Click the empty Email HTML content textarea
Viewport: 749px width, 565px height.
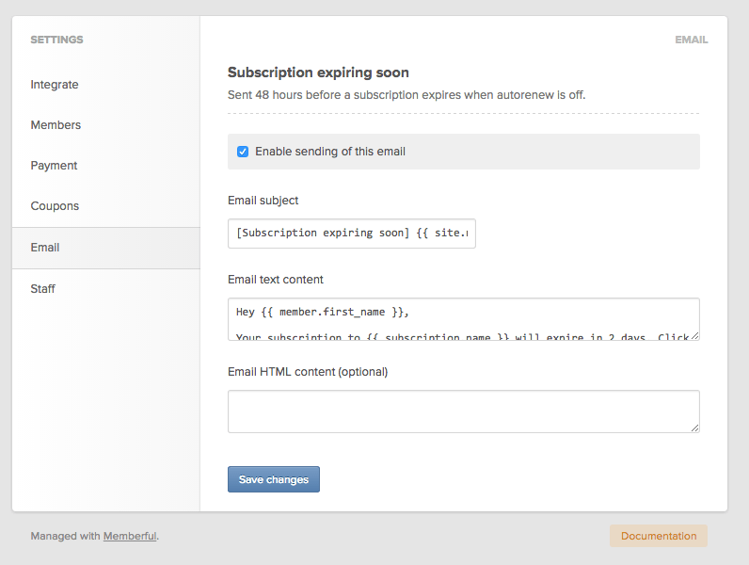click(463, 412)
